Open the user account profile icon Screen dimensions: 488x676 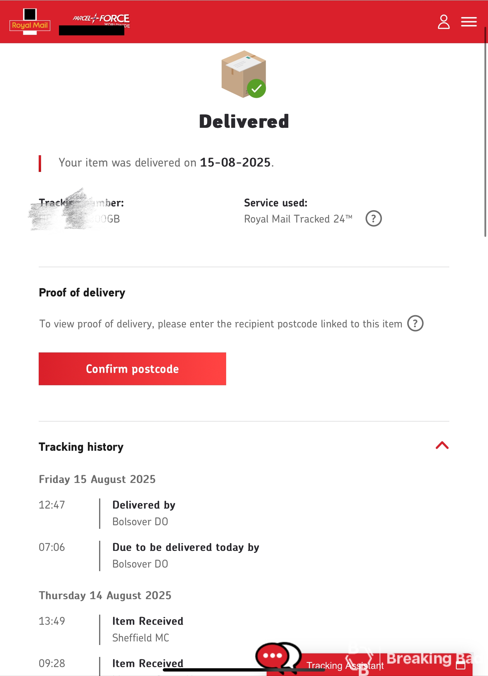pyautogui.click(x=443, y=22)
